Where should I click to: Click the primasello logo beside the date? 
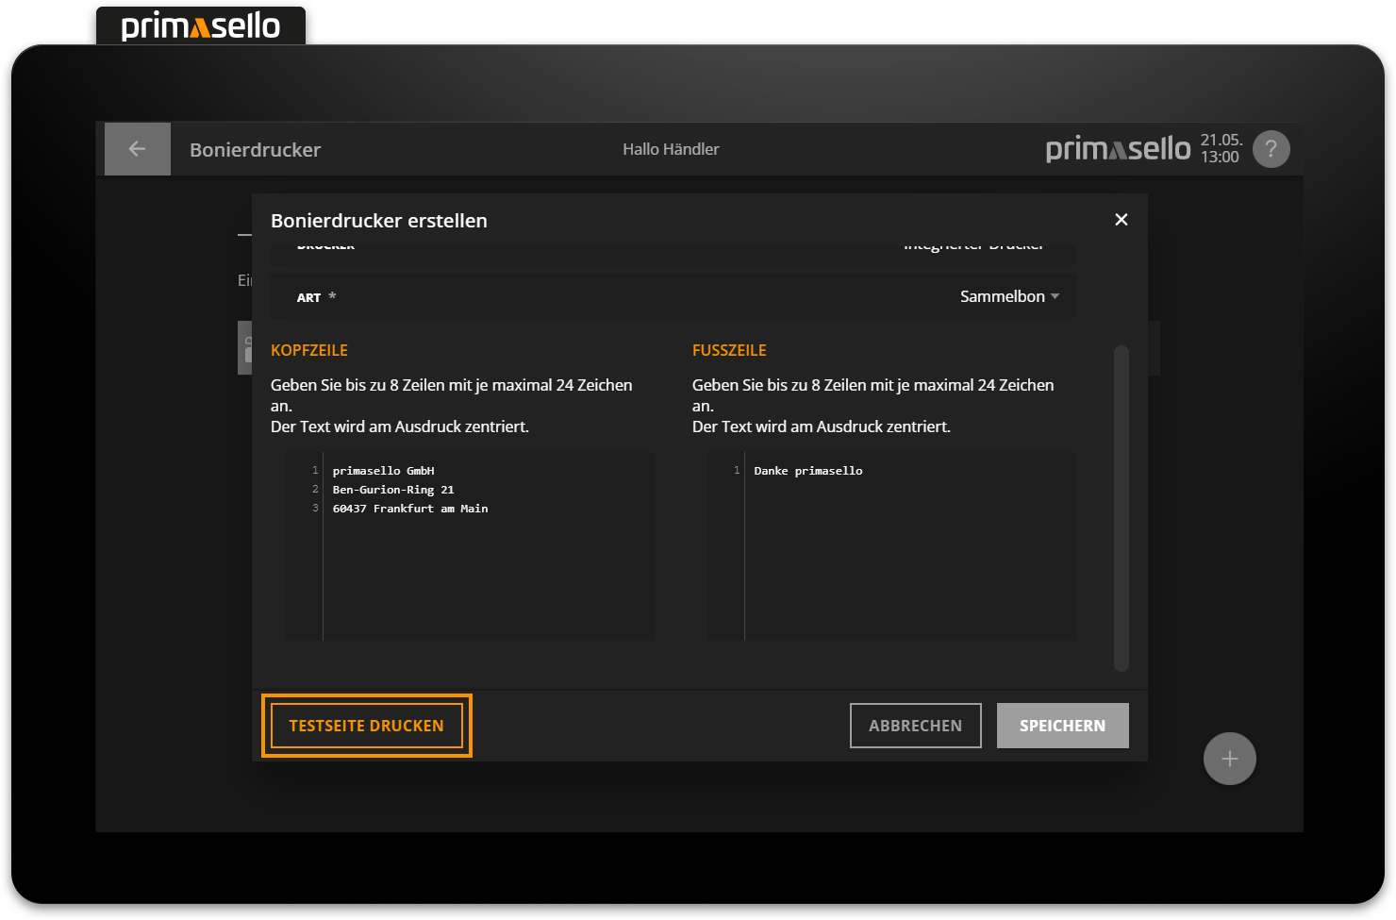1118,149
